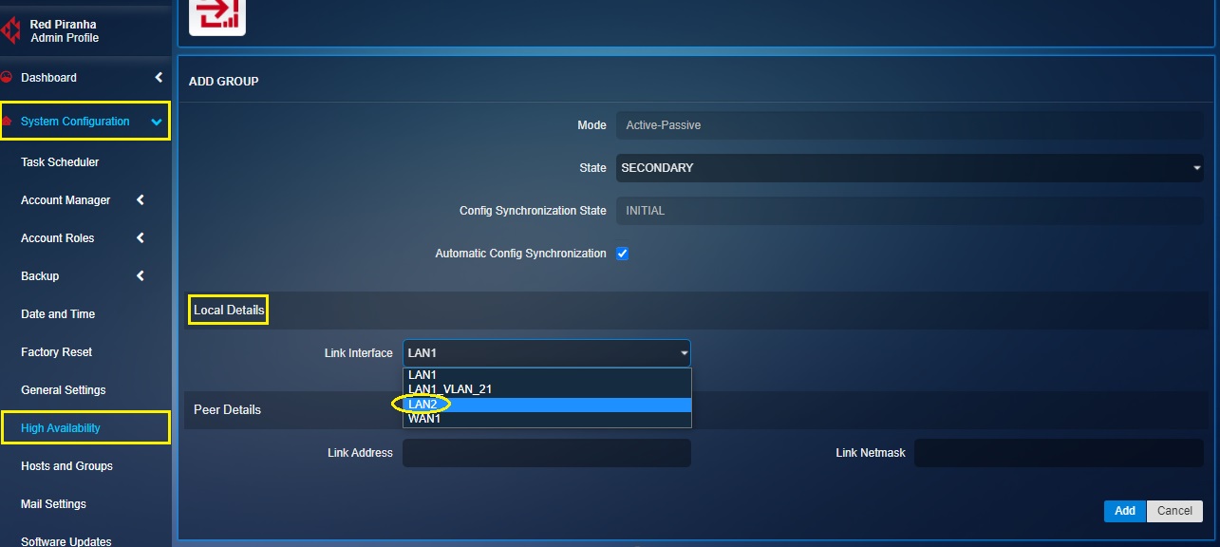Viewport: 1220px width, 547px height.
Task: Click the Add button
Action: 1125,511
